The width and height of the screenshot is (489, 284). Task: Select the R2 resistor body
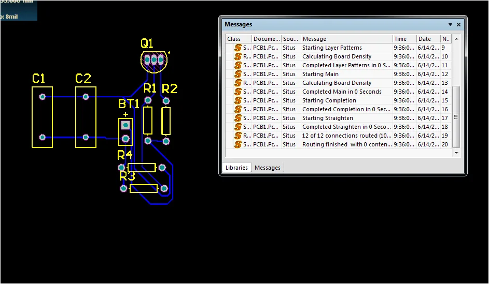pos(166,121)
